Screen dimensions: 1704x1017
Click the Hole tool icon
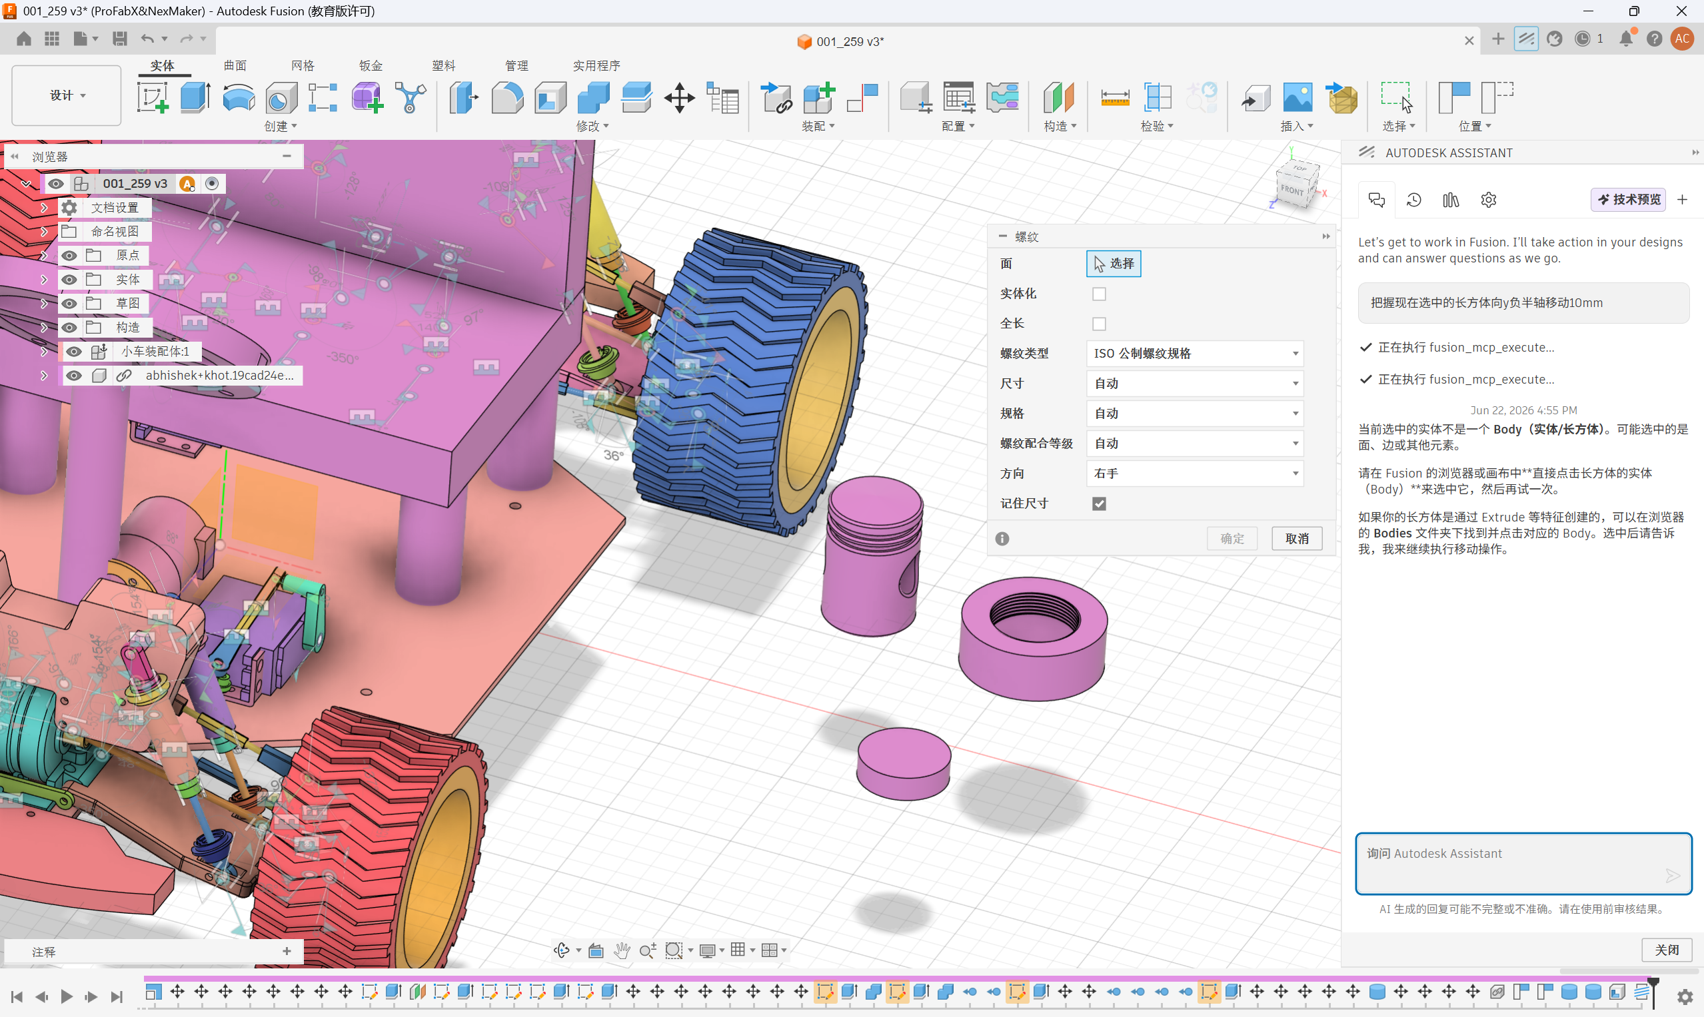tap(281, 97)
